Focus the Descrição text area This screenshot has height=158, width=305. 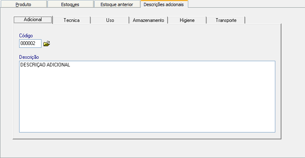[147, 96]
